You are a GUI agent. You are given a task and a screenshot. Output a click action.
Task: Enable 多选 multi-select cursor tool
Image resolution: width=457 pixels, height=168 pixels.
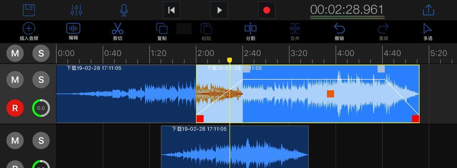click(428, 32)
